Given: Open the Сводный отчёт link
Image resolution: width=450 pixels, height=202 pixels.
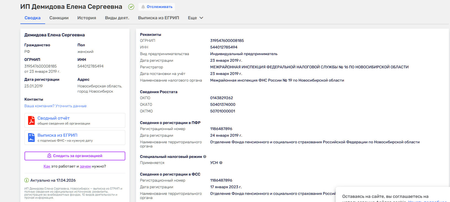Looking at the screenshot, I should 53,118.
